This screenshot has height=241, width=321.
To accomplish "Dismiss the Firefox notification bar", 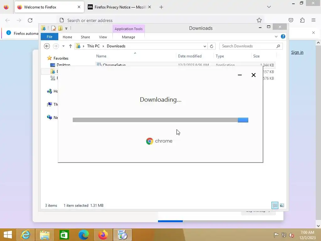I will pos(313,33).
